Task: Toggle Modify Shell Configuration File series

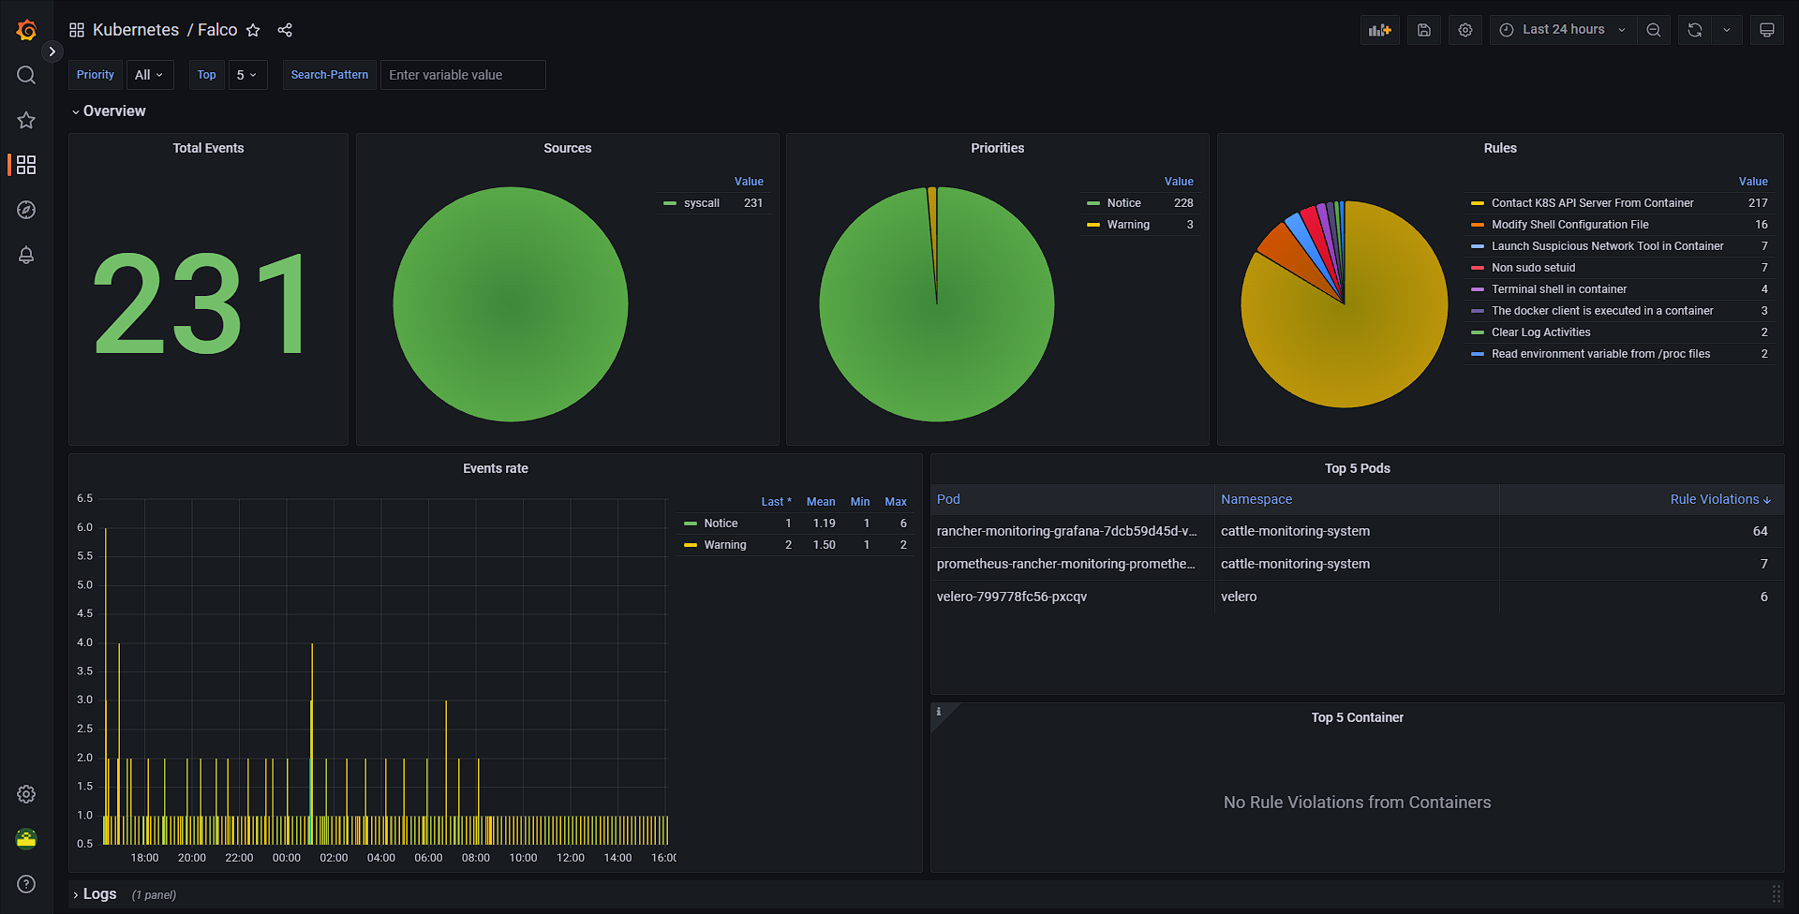Action: click(1570, 225)
